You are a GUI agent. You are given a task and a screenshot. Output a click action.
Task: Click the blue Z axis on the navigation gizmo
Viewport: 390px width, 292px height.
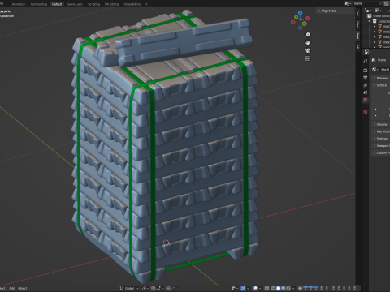pos(300,12)
